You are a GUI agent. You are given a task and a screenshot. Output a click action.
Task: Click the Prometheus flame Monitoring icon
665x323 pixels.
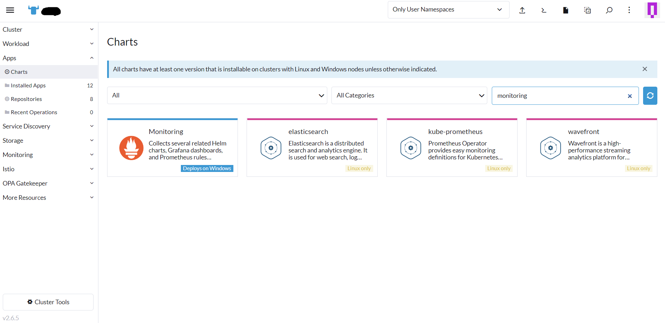[131, 148]
